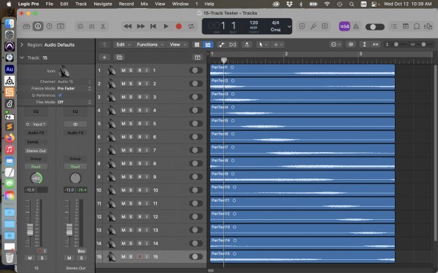438x273 pixels.
Task: Adjust the master volume slider
Action: [375, 27]
